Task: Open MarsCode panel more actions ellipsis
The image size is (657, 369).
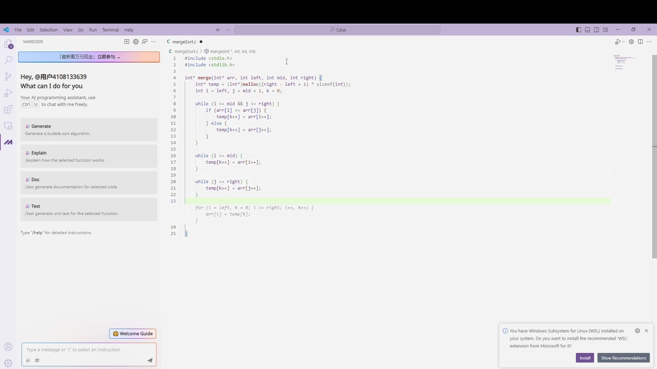Action: tap(154, 42)
